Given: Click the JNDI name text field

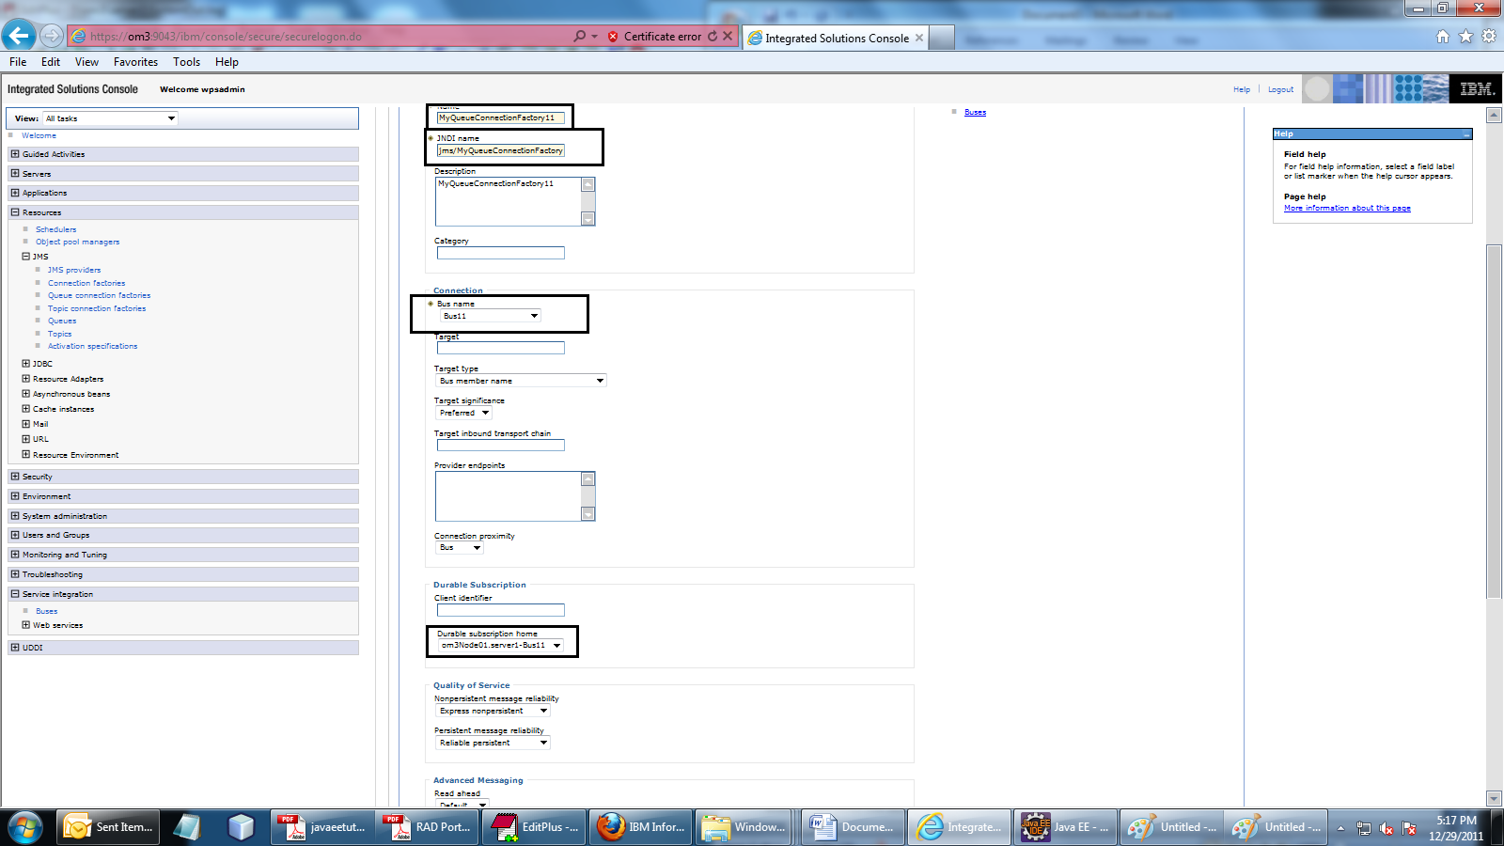Looking at the screenshot, I should pos(501,150).
